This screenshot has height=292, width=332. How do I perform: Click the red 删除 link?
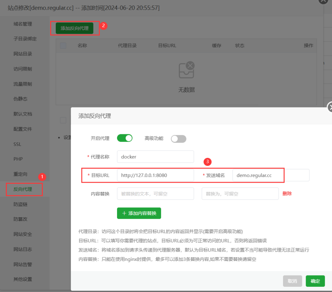[287, 193]
